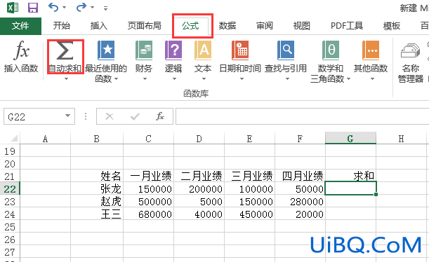Expand the 自动求和 dropdown arrow
This screenshot has width=429, height=262.
pyautogui.click(x=66, y=79)
